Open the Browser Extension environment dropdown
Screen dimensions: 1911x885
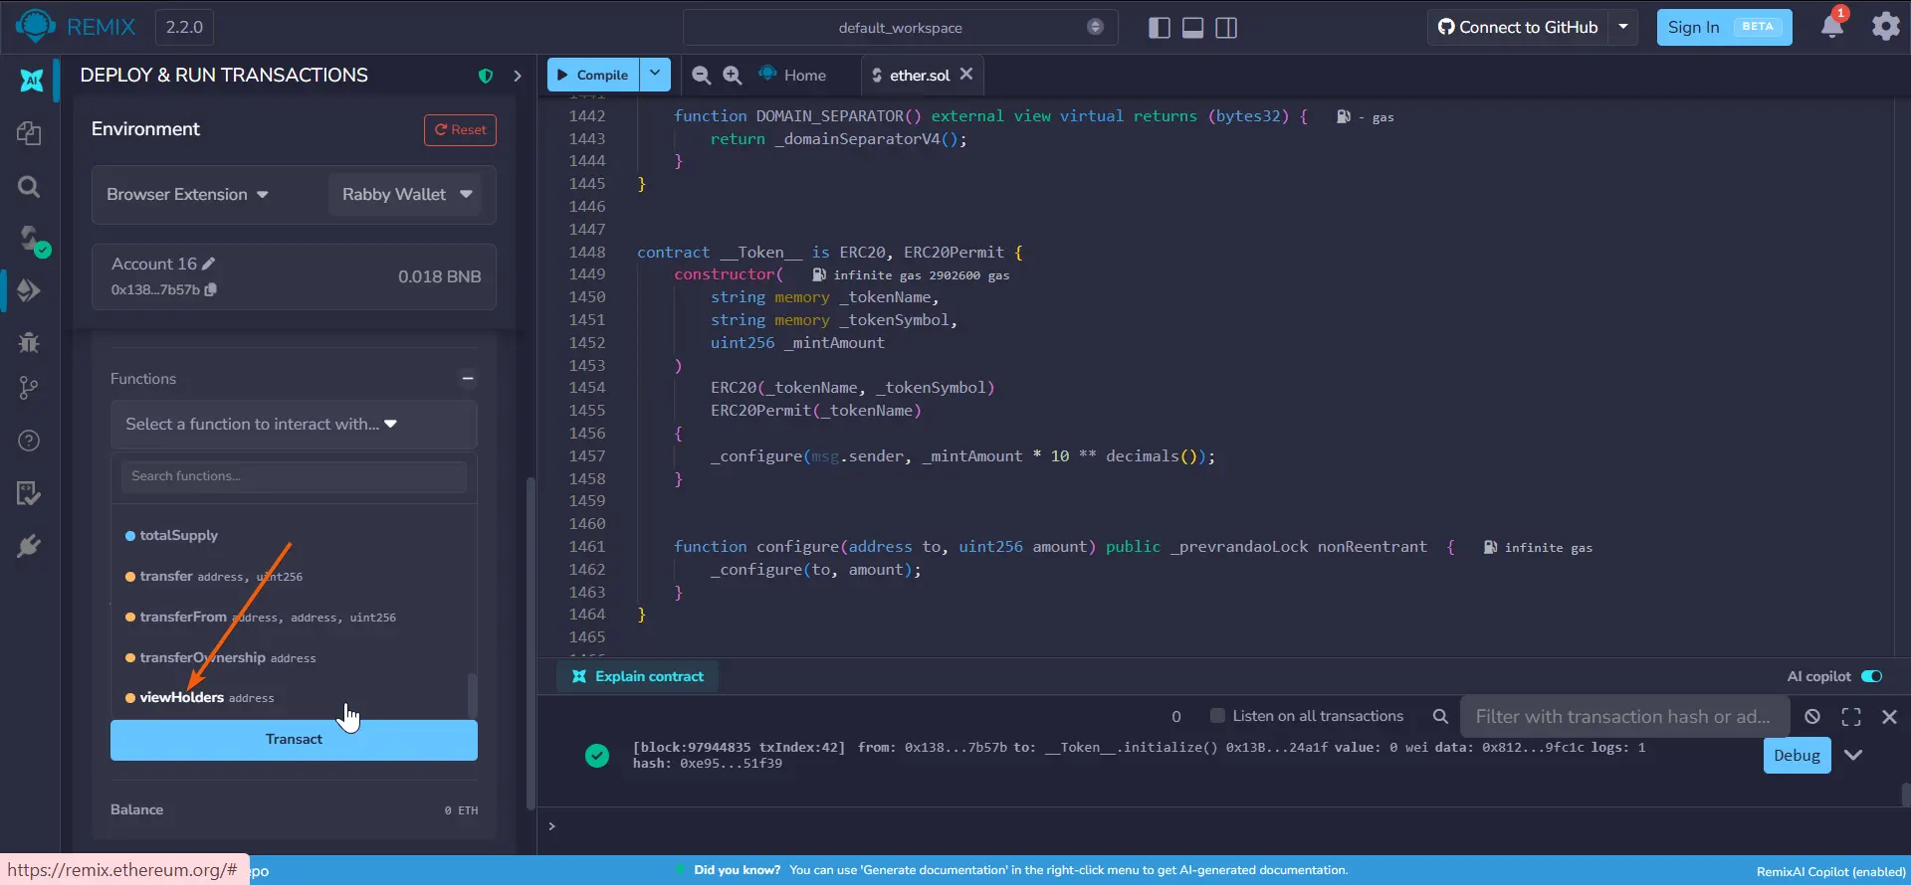(187, 194)
